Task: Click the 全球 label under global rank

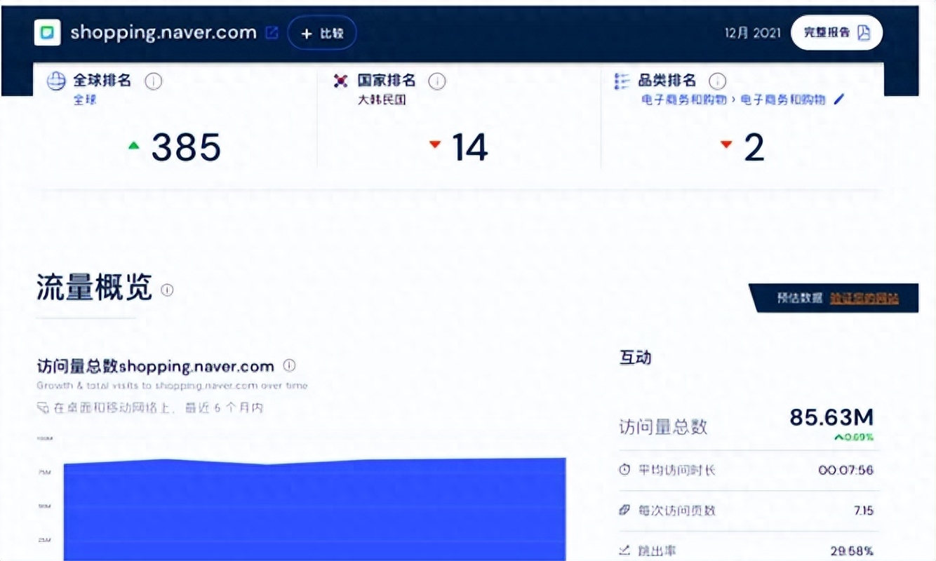Action: (85, 100)
